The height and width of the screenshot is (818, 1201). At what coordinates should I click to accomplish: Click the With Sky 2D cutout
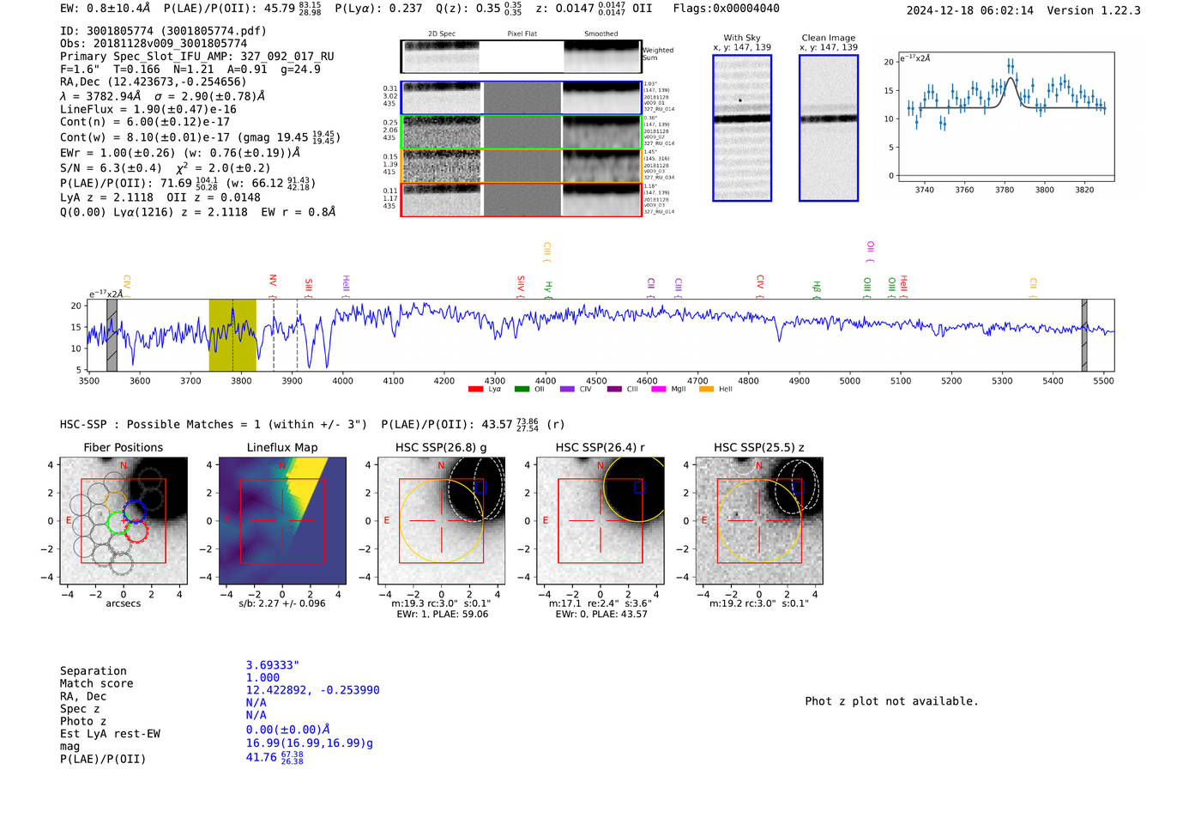pyautogui.click(x=742, y=128)
